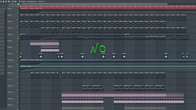This screenshot has width=196, height=110.
Task: Select the Track 14 header label
Action: pos(10,86)
